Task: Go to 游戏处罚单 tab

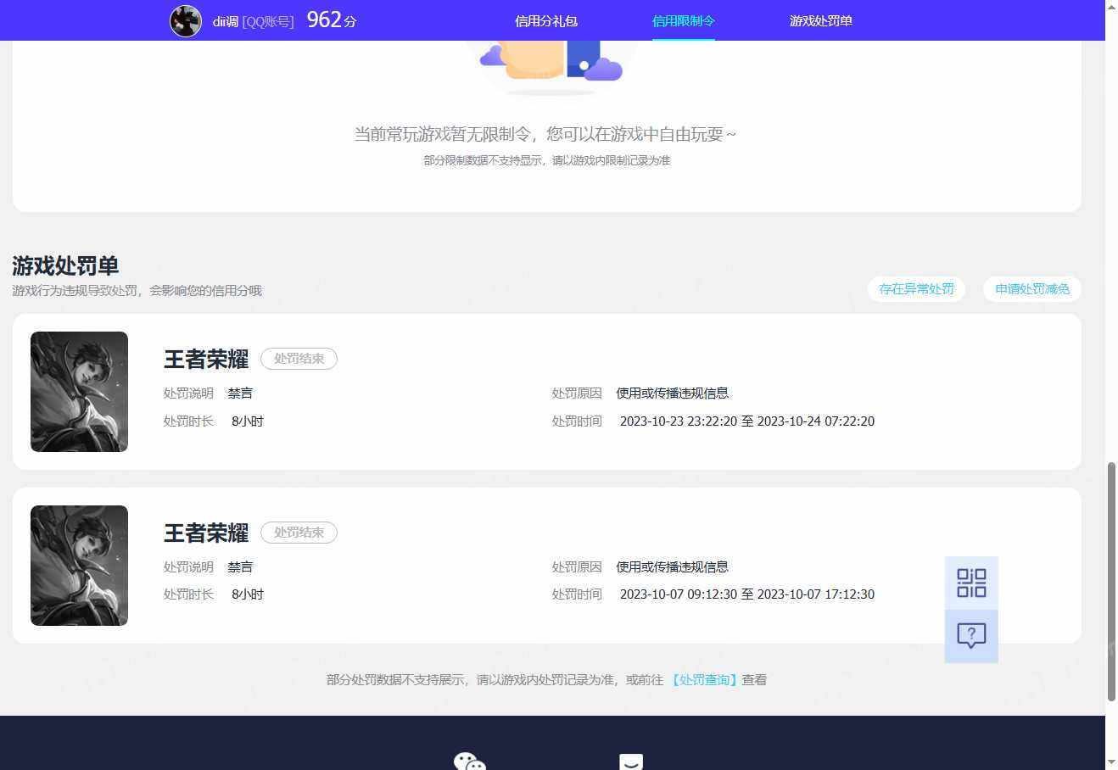Action: pyautogui.click(x=821, y=20)
